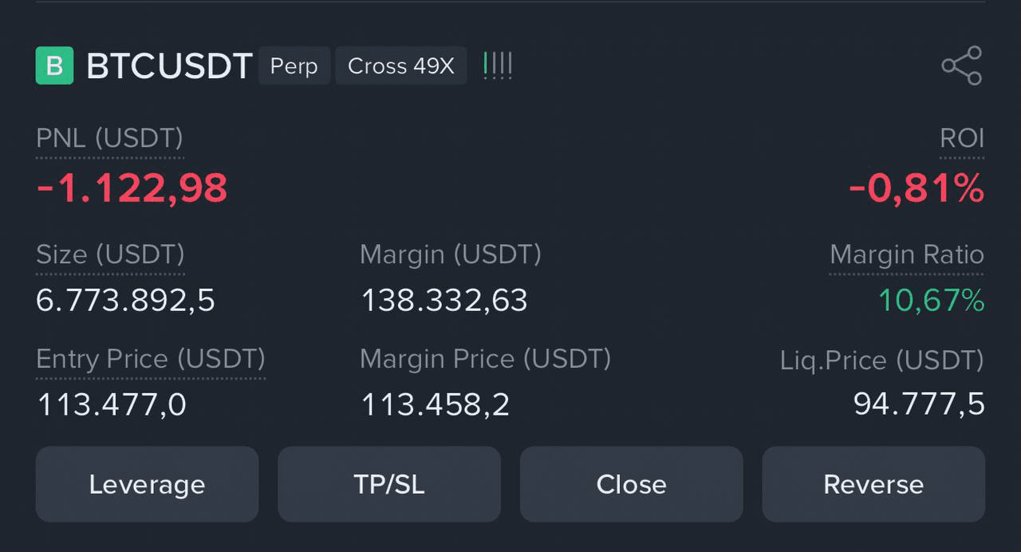
Task: Set TP/SL for the position
Action: coord(389,484)
